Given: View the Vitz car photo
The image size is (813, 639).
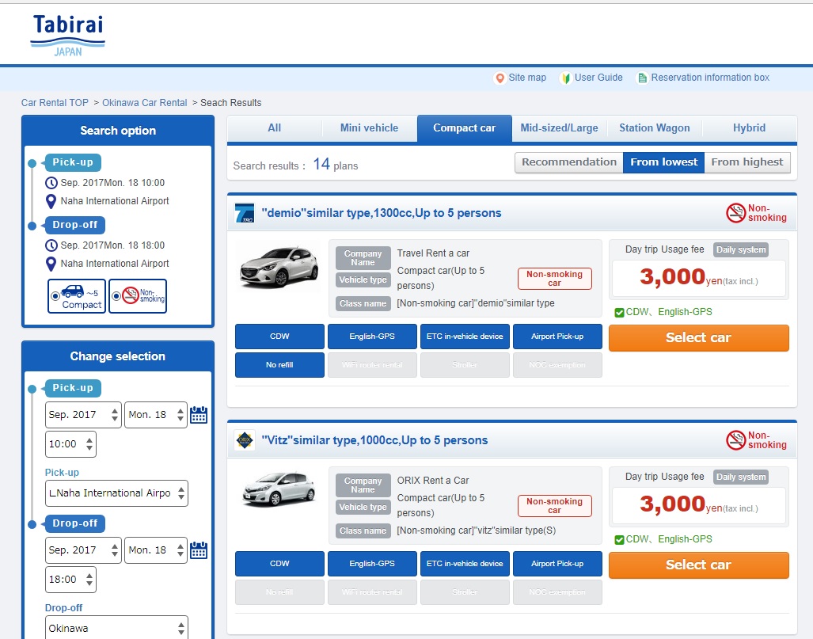Looking at the screenshot, I should [279, 488].
